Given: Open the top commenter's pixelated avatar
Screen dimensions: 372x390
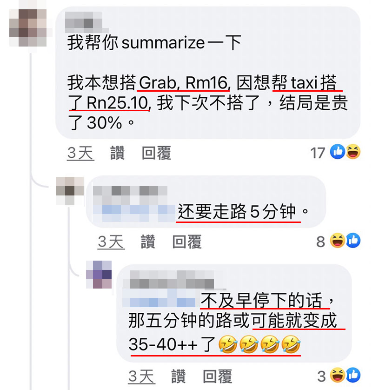Looking at the screenshot, I should (28, 28).
